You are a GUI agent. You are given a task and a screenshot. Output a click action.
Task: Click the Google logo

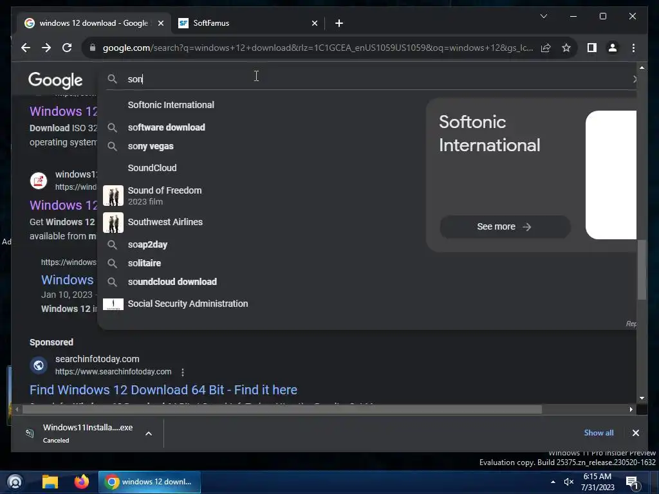point(55,80)
